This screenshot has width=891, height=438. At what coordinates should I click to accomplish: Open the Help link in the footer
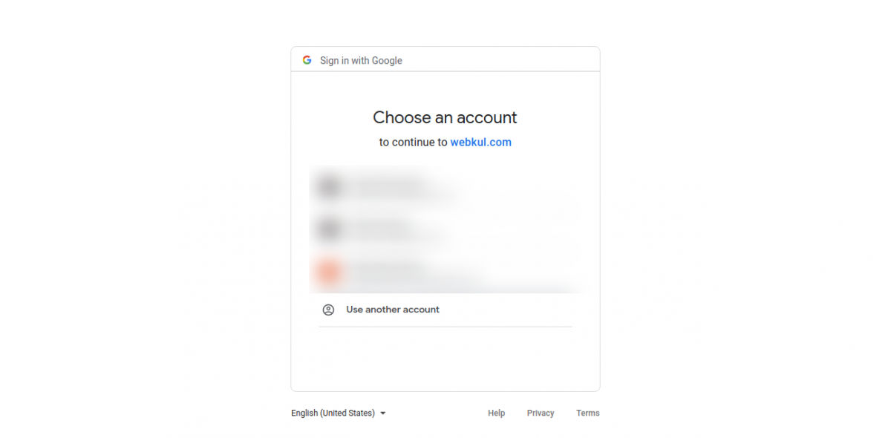496,413
